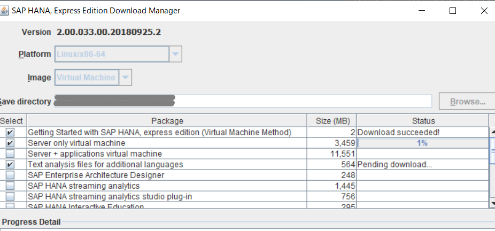
Task: Minimize the Download Manager window
Action: pyautogui.click(x=421, y=11)
